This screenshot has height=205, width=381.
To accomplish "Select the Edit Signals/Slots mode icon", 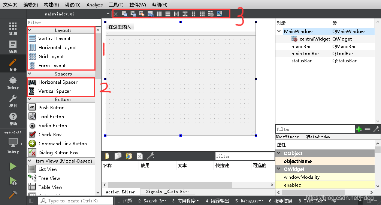I will click(133, 14).
